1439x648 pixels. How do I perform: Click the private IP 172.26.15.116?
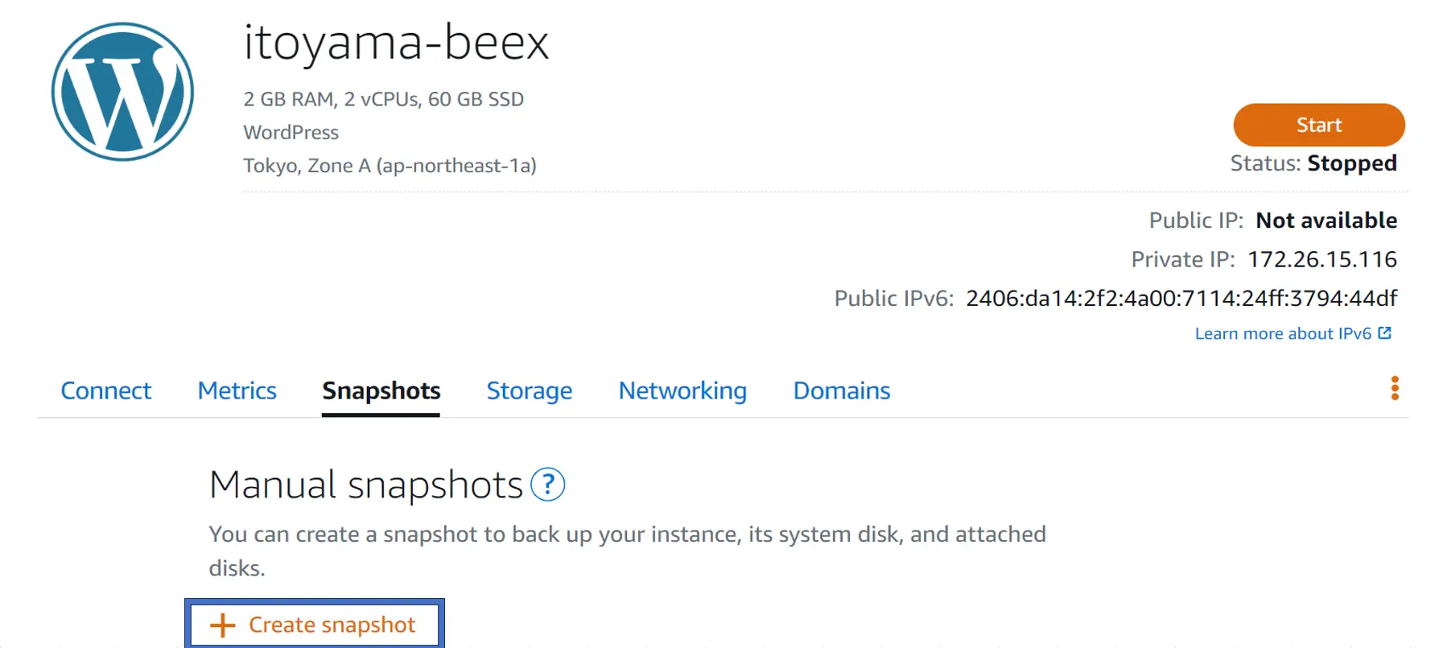click(1322, 259)
